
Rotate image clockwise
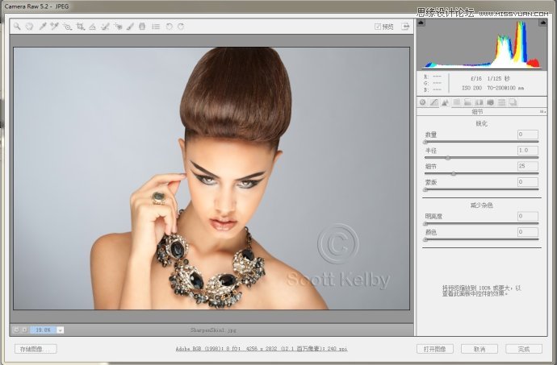coord(181,27)
